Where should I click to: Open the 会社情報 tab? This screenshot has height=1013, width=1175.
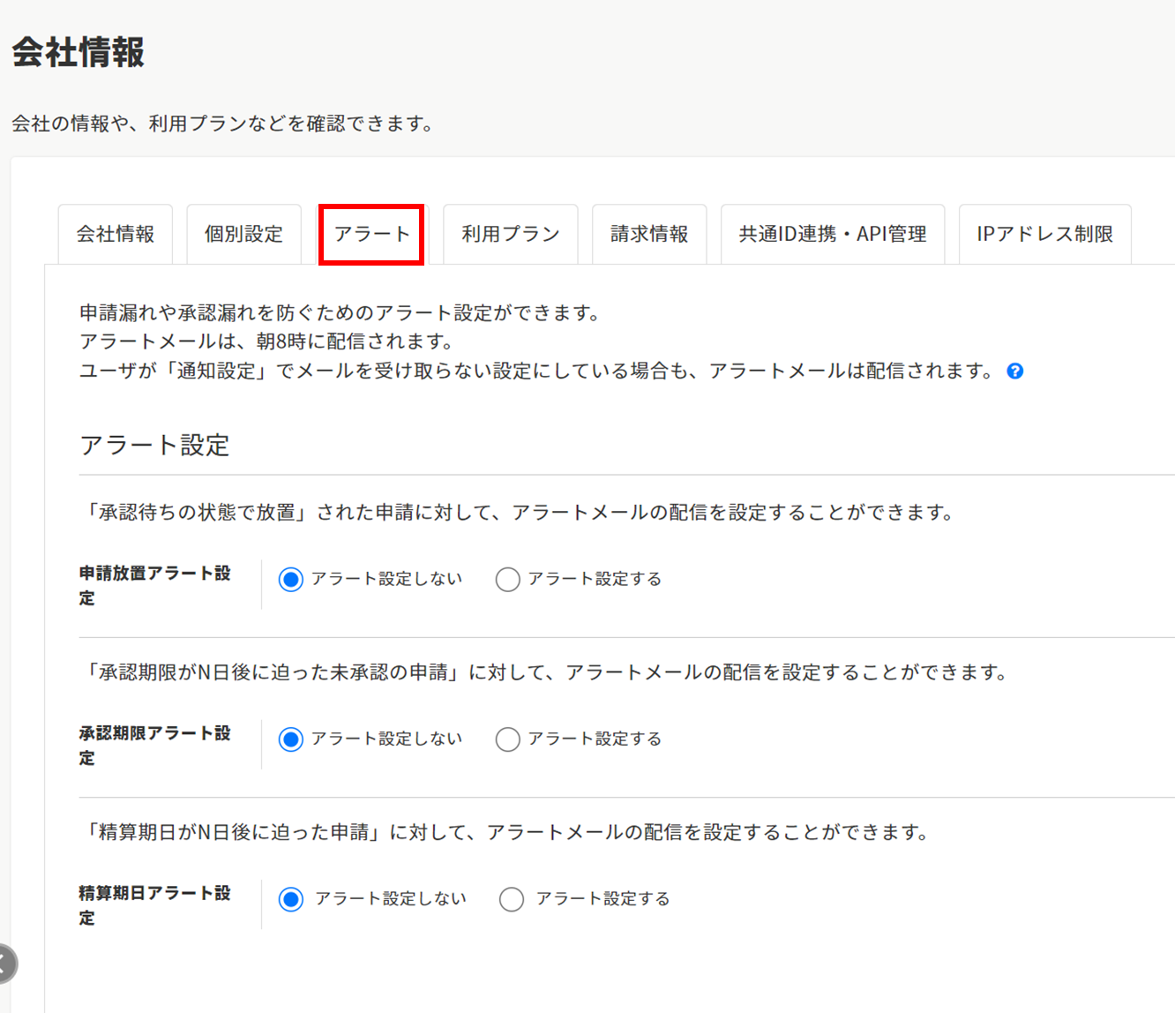pos(116,234)
